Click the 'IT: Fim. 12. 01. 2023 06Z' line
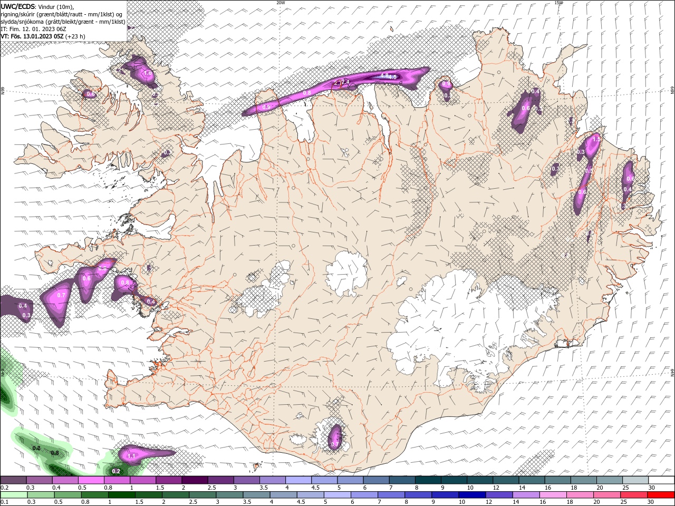The height and width of the screenshot is (506, 675). click(x=33, y=29)
